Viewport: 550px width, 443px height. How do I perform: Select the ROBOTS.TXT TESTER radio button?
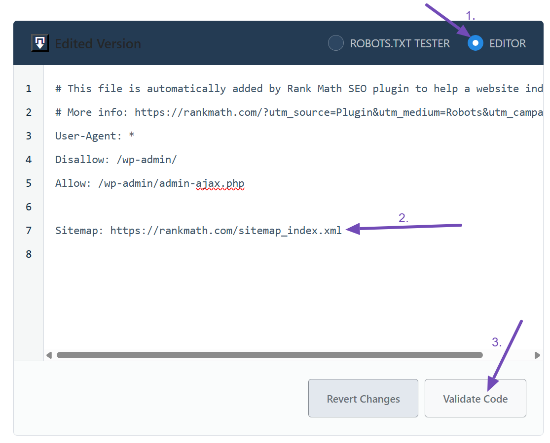tap(335, 43)
